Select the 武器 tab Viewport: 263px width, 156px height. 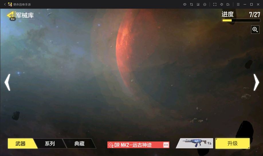(20, 143)
